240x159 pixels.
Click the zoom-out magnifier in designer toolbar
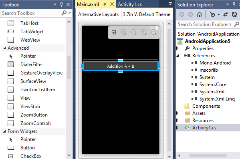click(x=153, y=32)
